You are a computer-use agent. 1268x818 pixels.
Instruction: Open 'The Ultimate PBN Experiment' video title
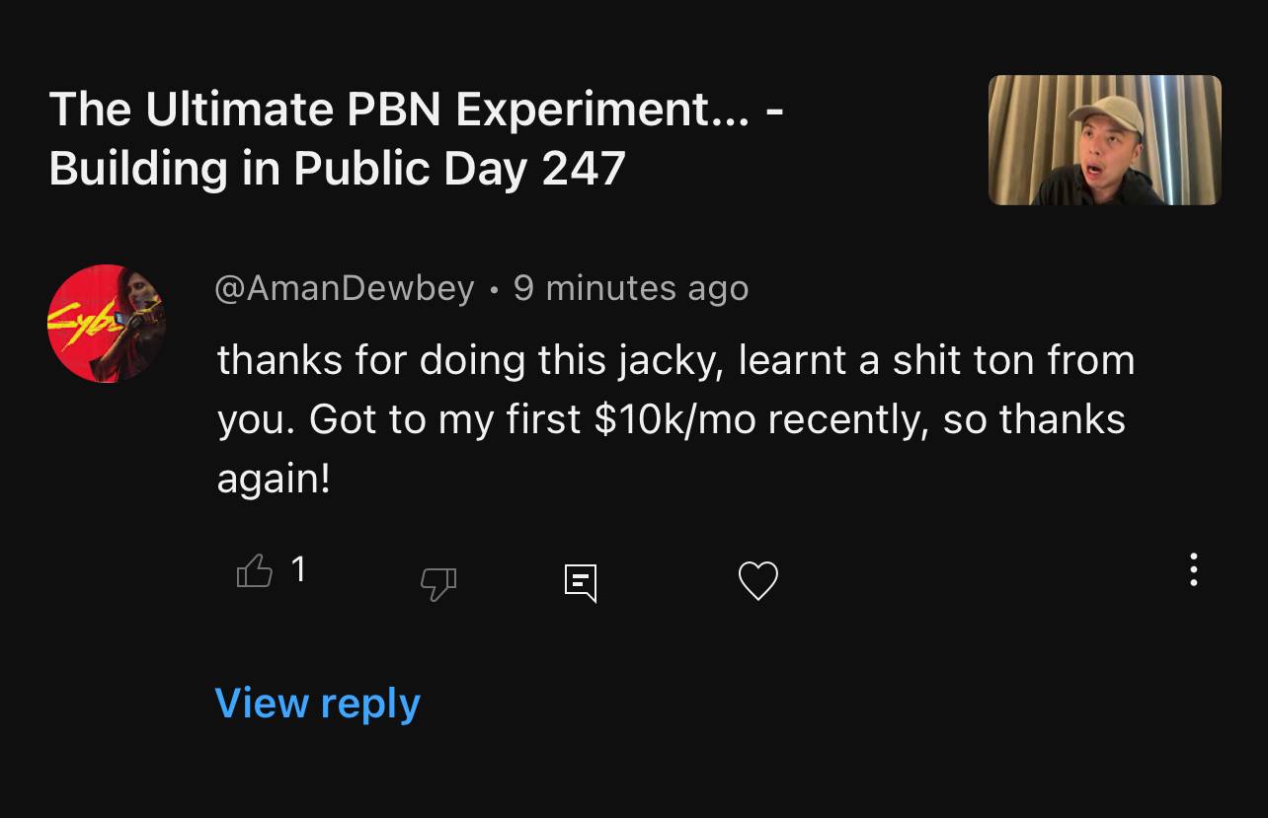pyautogui.click(x=417, y=138)
